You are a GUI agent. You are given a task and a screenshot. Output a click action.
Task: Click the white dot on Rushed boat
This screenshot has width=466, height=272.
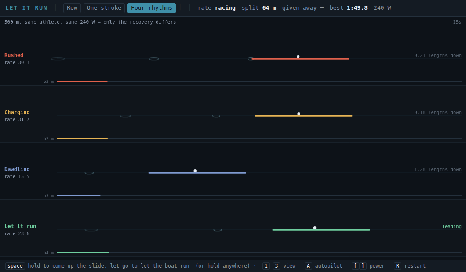click(x=298, y=57)
